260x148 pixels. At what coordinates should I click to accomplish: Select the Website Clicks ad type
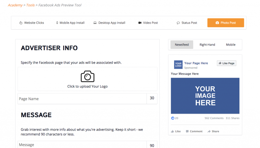(x=31, y=23)
